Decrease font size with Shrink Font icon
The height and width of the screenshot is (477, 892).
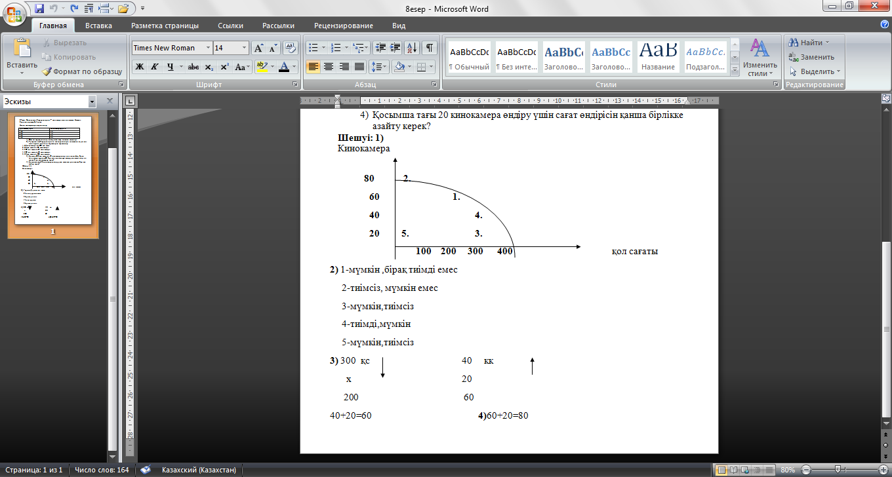pos(272,48)
